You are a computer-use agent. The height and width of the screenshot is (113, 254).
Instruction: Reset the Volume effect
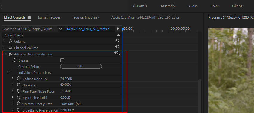point(117,41)
